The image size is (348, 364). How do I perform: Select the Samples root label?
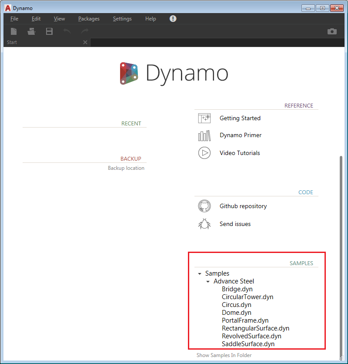point(217,273)
